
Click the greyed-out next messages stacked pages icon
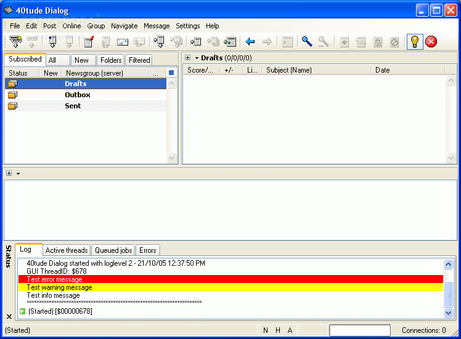click(213, 42)
